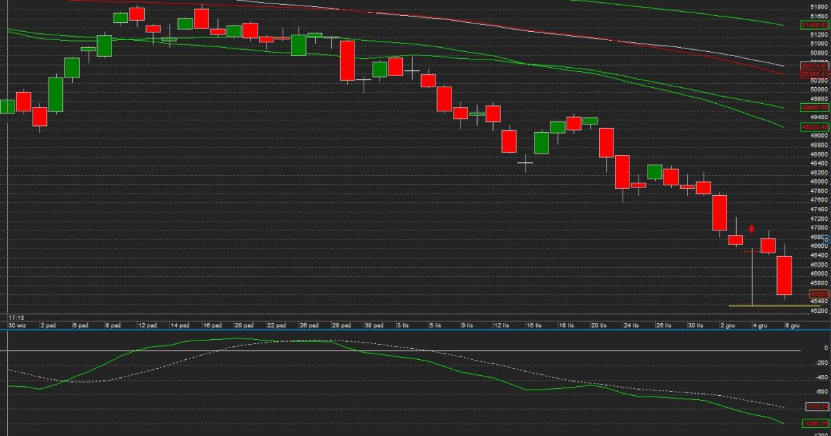
Task: Click the 49600.56 green band label
Action: [814, 108]
